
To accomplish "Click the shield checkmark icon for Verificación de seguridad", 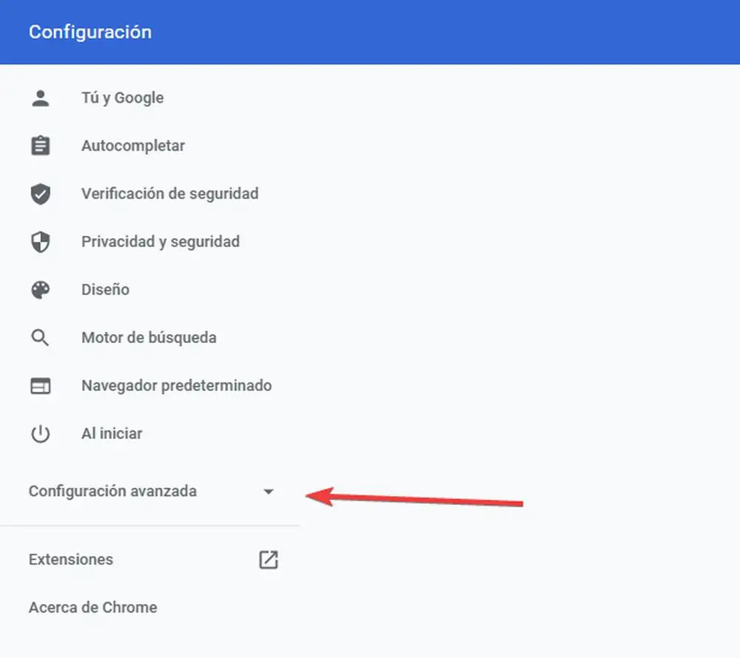I will (40, 194).
